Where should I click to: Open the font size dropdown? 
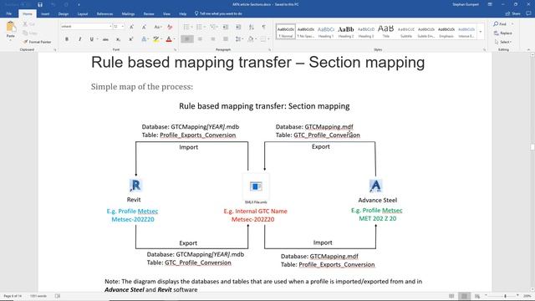click(123, 26)
